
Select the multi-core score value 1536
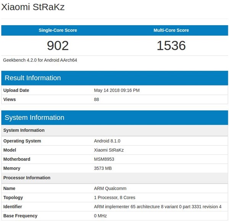tap(171, 46)
